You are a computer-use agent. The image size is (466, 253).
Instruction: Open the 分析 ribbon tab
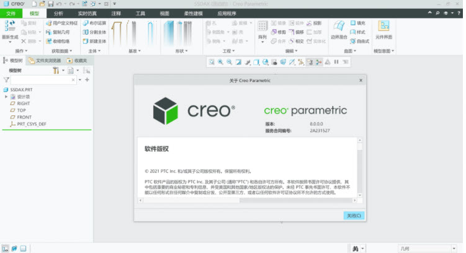click(58, 13)
